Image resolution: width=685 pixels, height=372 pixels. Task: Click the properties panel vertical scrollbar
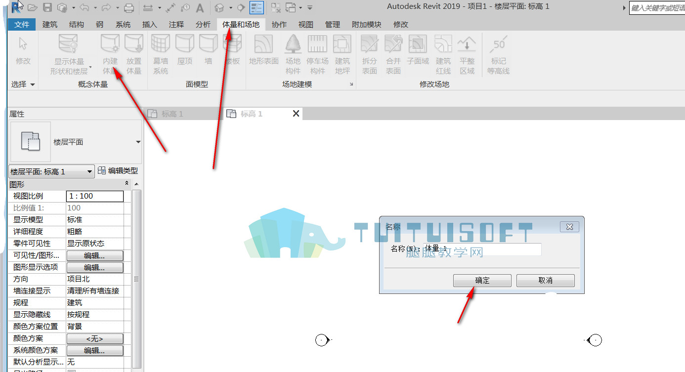137,279
